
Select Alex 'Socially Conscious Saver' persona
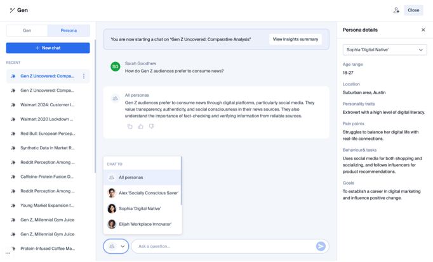(142, 193)
